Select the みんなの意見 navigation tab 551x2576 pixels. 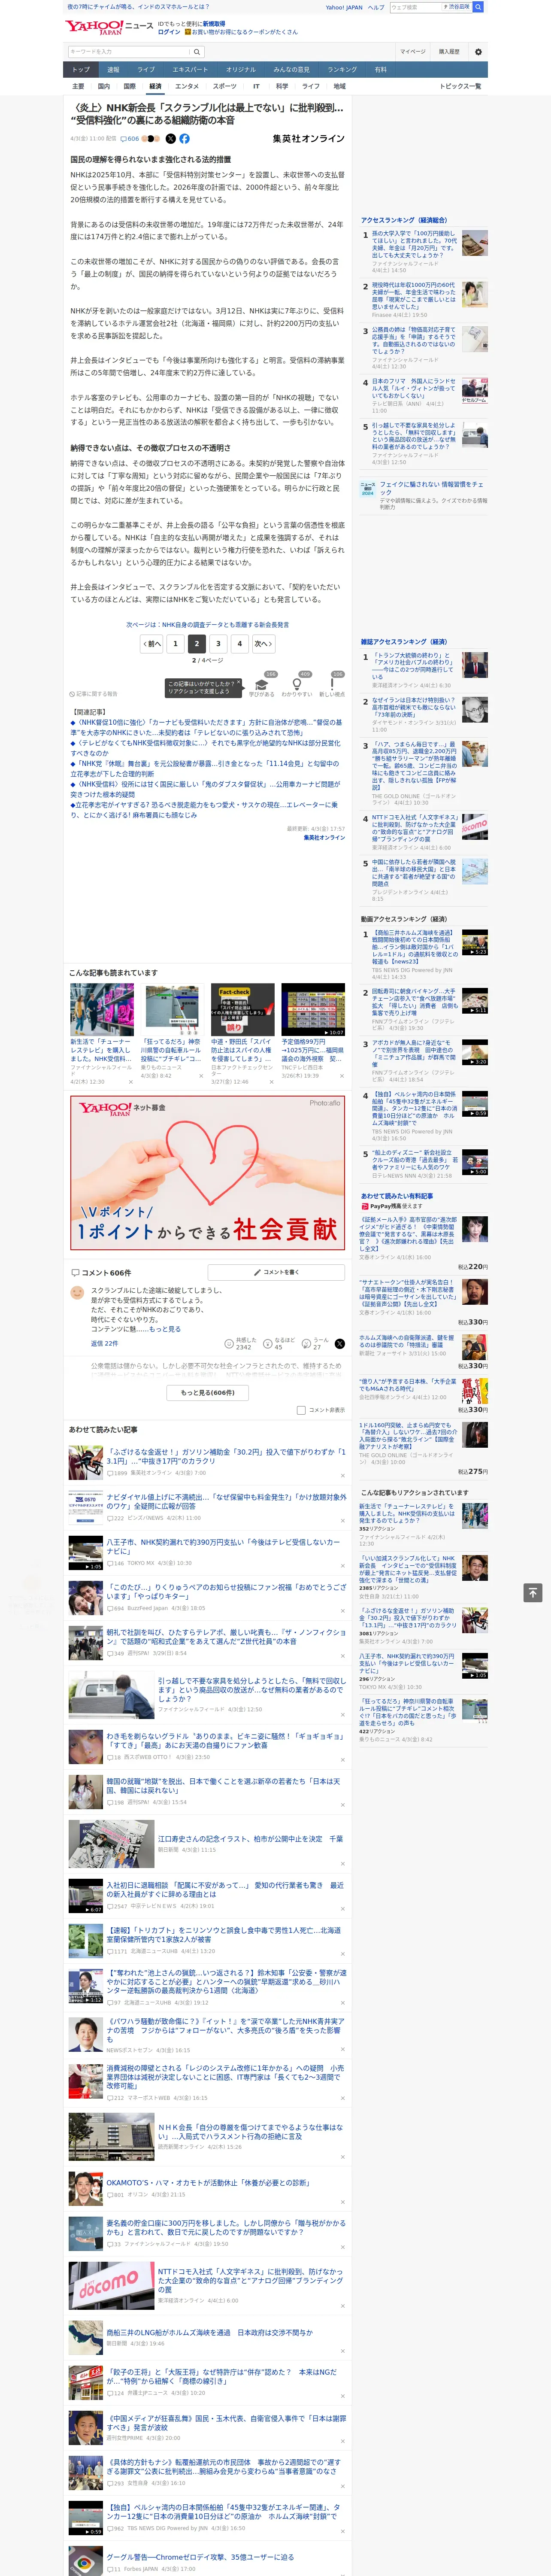tap(291, 70)
